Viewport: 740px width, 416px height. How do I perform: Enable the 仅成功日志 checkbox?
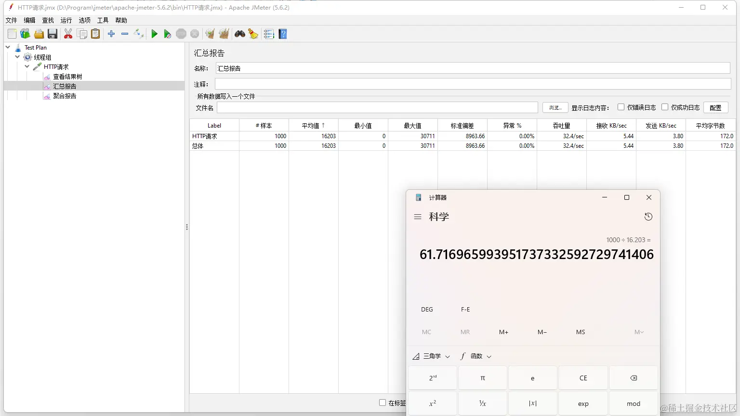(665, 107)
